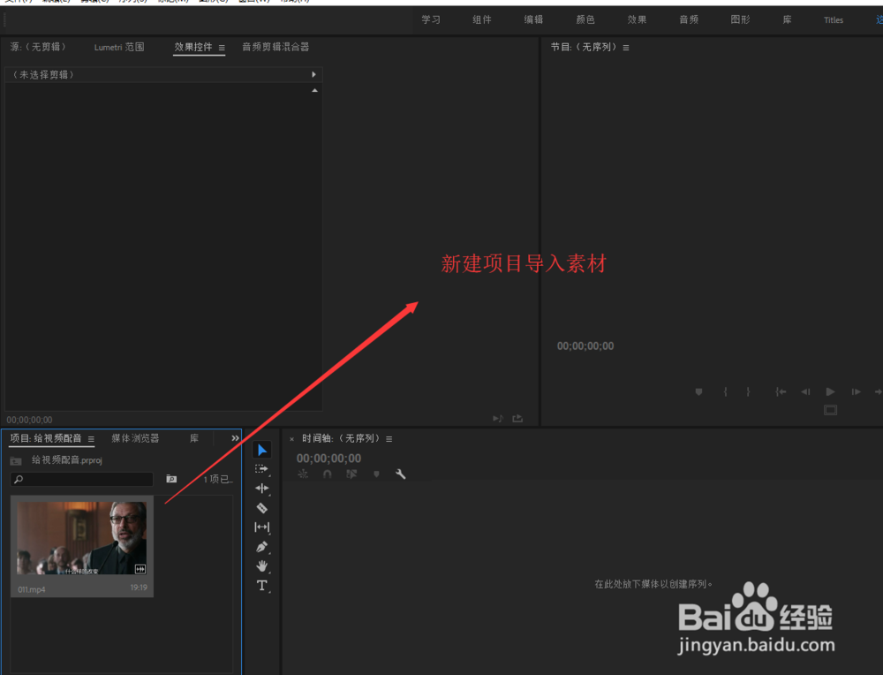Click the project panel search field
This screenshot has height=675, width=883.
[x=81, y=479]
